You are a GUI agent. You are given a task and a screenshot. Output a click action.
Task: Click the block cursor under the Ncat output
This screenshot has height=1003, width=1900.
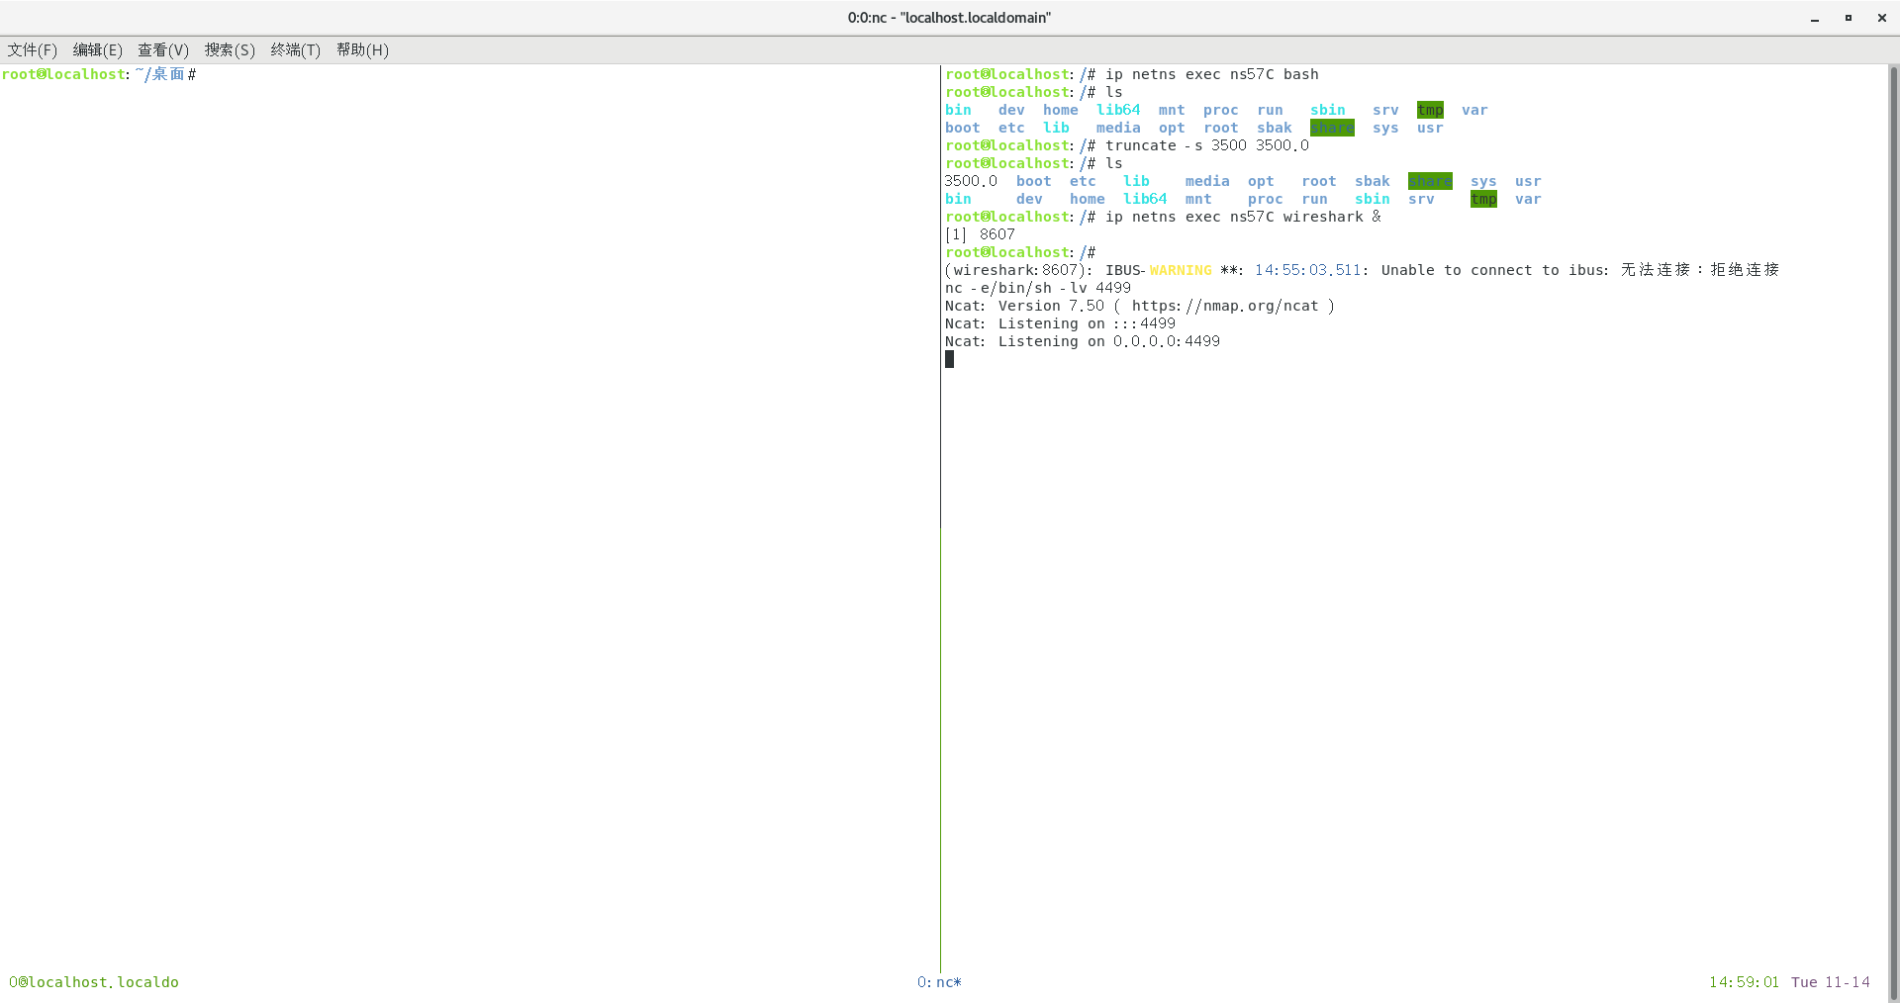[x=949, y=359]
